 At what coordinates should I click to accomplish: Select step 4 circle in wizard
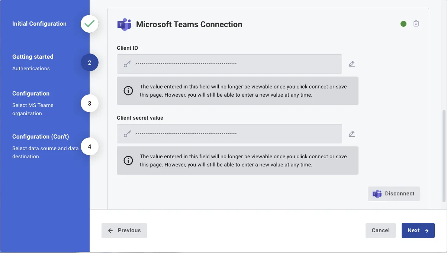[90, 147]
